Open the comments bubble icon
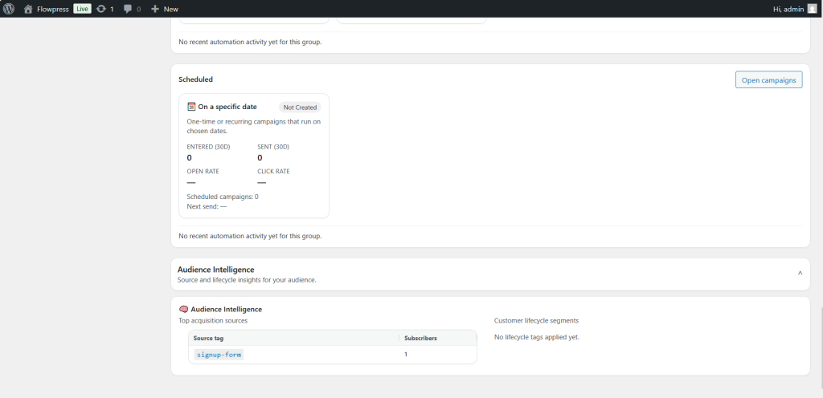The width and height of the screenshot is (823, 398). [128, 9]
